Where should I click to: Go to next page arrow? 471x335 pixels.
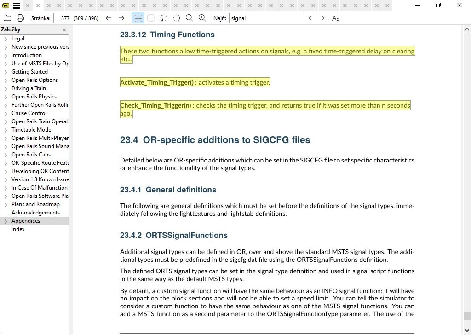(121, 18)
